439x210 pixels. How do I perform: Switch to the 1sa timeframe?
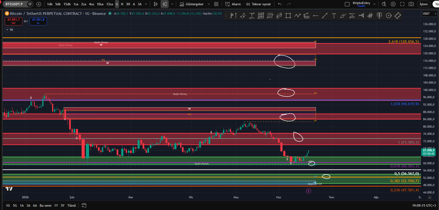[x=76, y=4]
